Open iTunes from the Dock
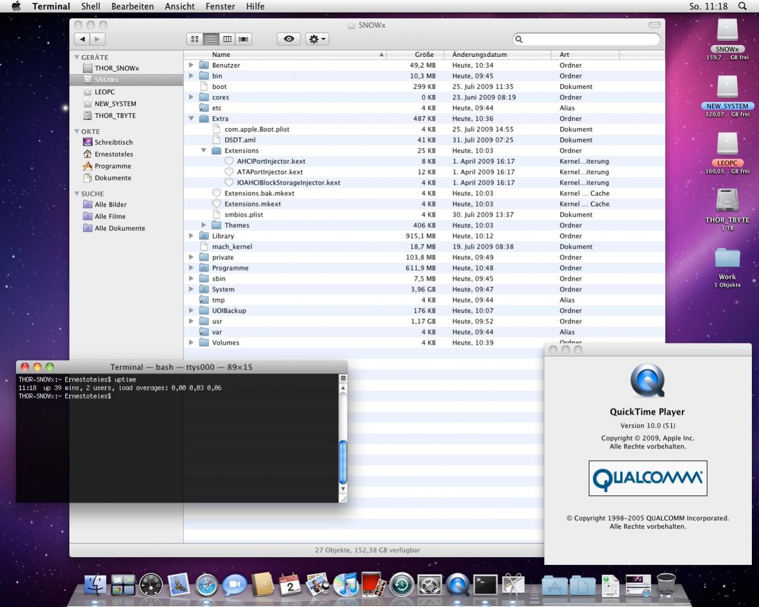Image resolution: width=759 pixels, height=607 pixels. tap(345, 585)
